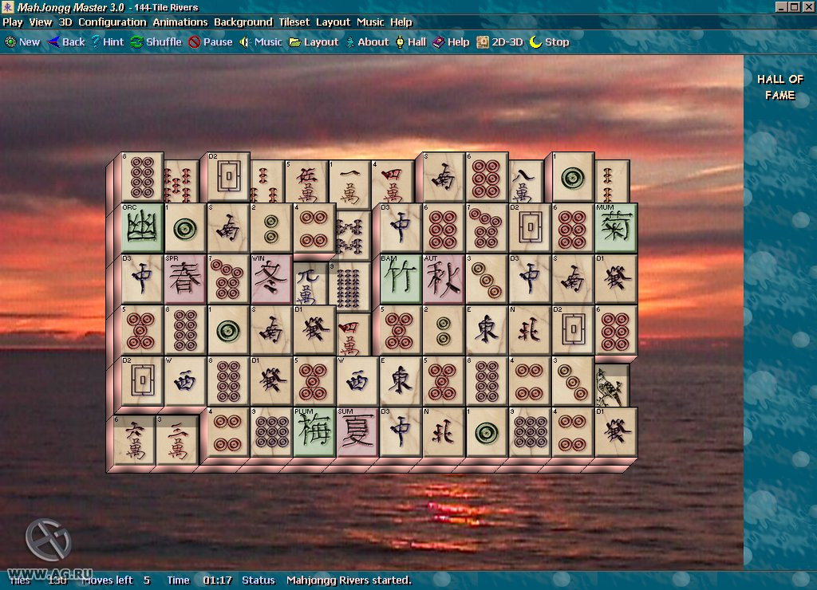Select the green PLUM flower tile
The height and width of the screenshot is (590, 817).
pyautogui.click(x=314, y=431)
